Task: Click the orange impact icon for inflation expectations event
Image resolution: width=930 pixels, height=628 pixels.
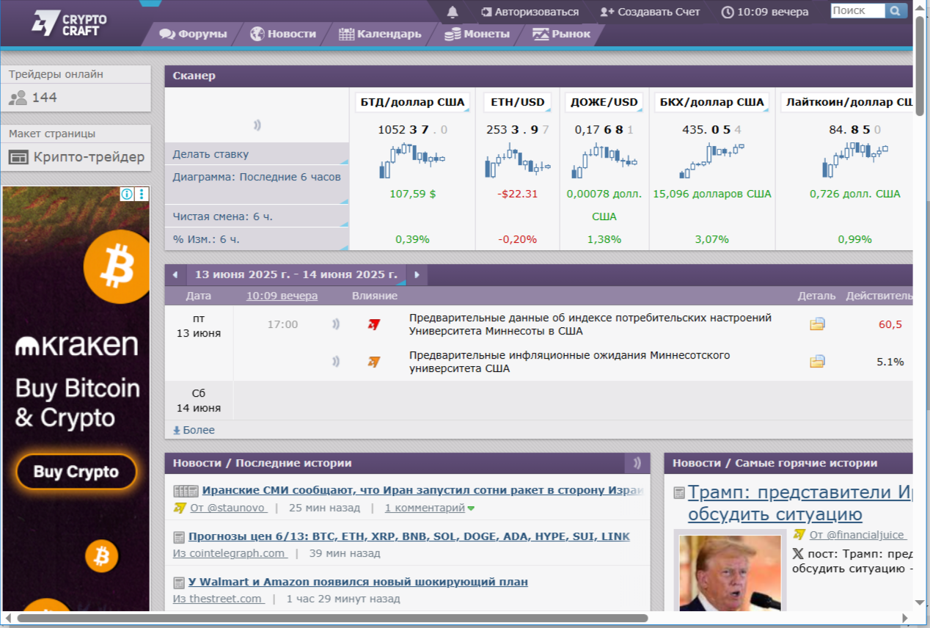Action: 374,362
